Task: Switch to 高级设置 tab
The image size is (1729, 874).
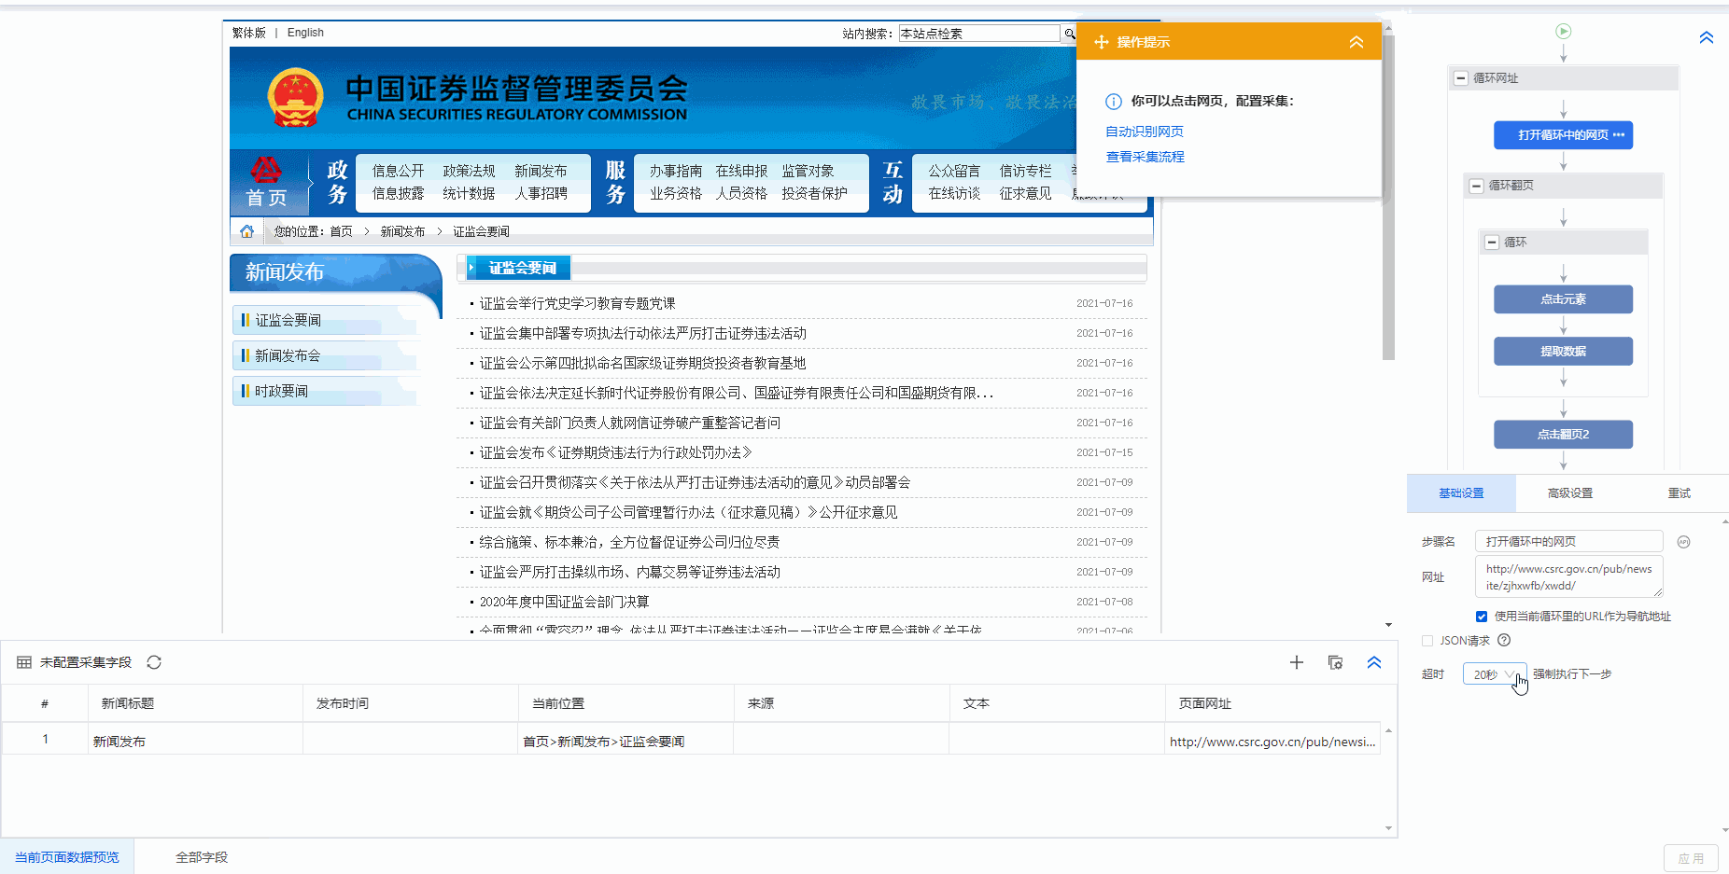Action: coord(1570,493)
